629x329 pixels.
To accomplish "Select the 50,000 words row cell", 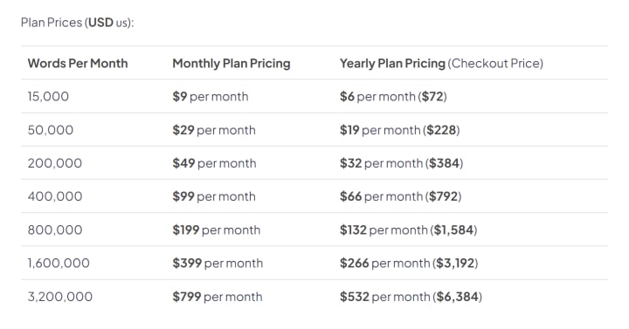I will pos(51,130).
